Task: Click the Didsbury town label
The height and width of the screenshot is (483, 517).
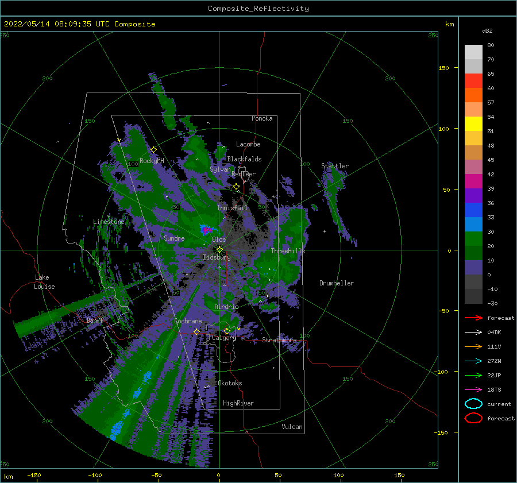Action: 217,257
